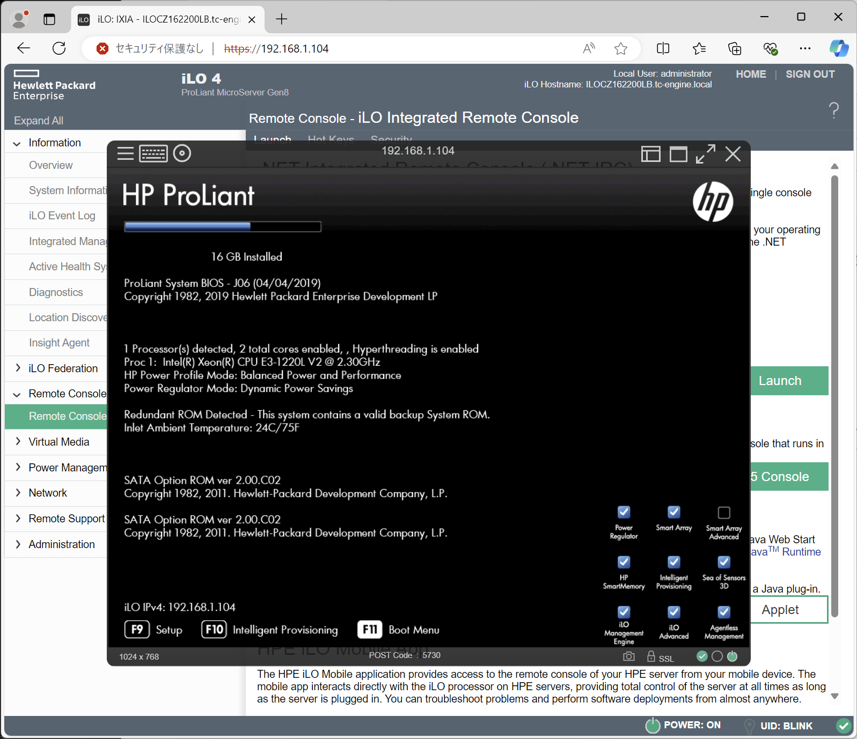This screenshot has width=857, height=739.
Task: Collapse the Remote Console section chevron
Action: click(x=17, y=394)
